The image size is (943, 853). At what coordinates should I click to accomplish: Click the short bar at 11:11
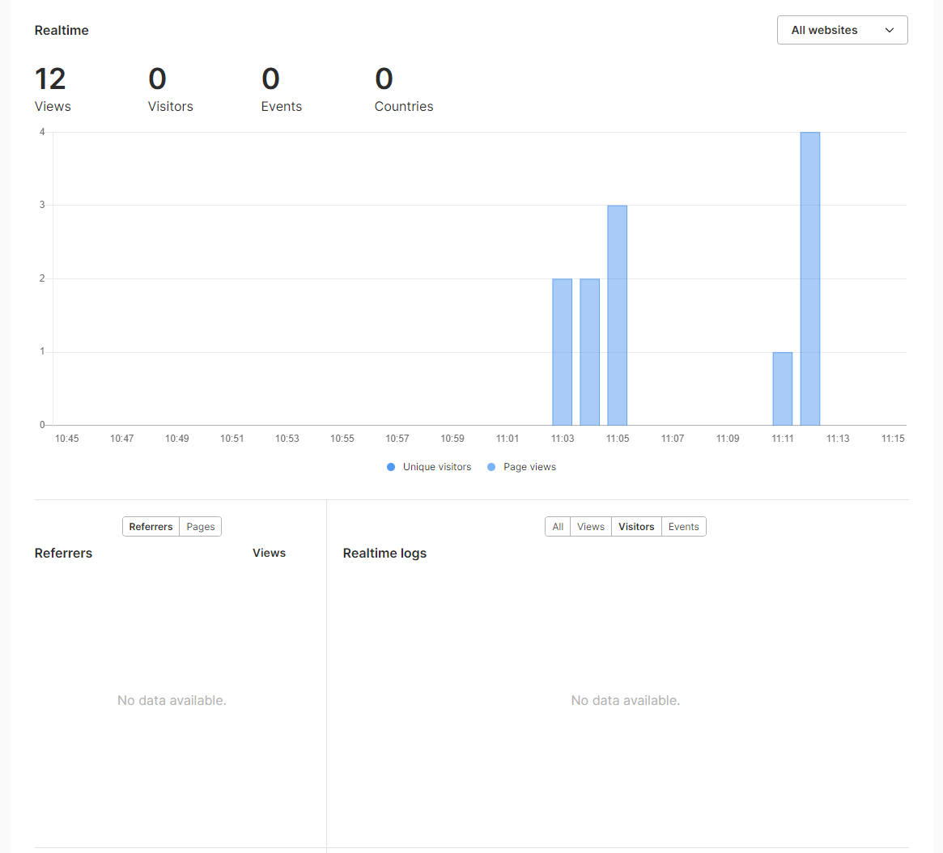[x=783, y=388]
